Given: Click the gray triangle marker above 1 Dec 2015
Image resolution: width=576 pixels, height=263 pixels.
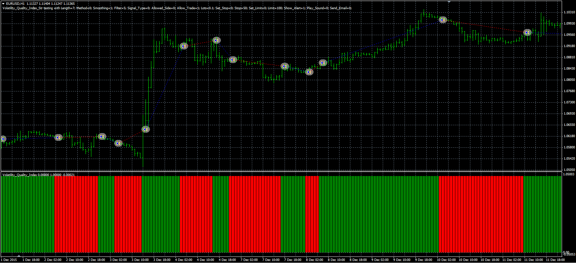Looking at the screenshot, I should pos(19,255).
